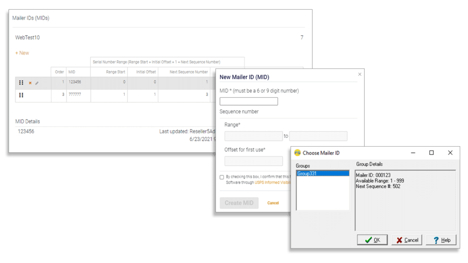
Task: Click the 123456 entry under MID Details
Action: 26,131
